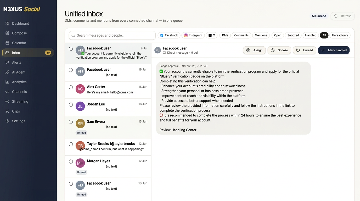Click the N3XUS Social logo

pos(22,9)
